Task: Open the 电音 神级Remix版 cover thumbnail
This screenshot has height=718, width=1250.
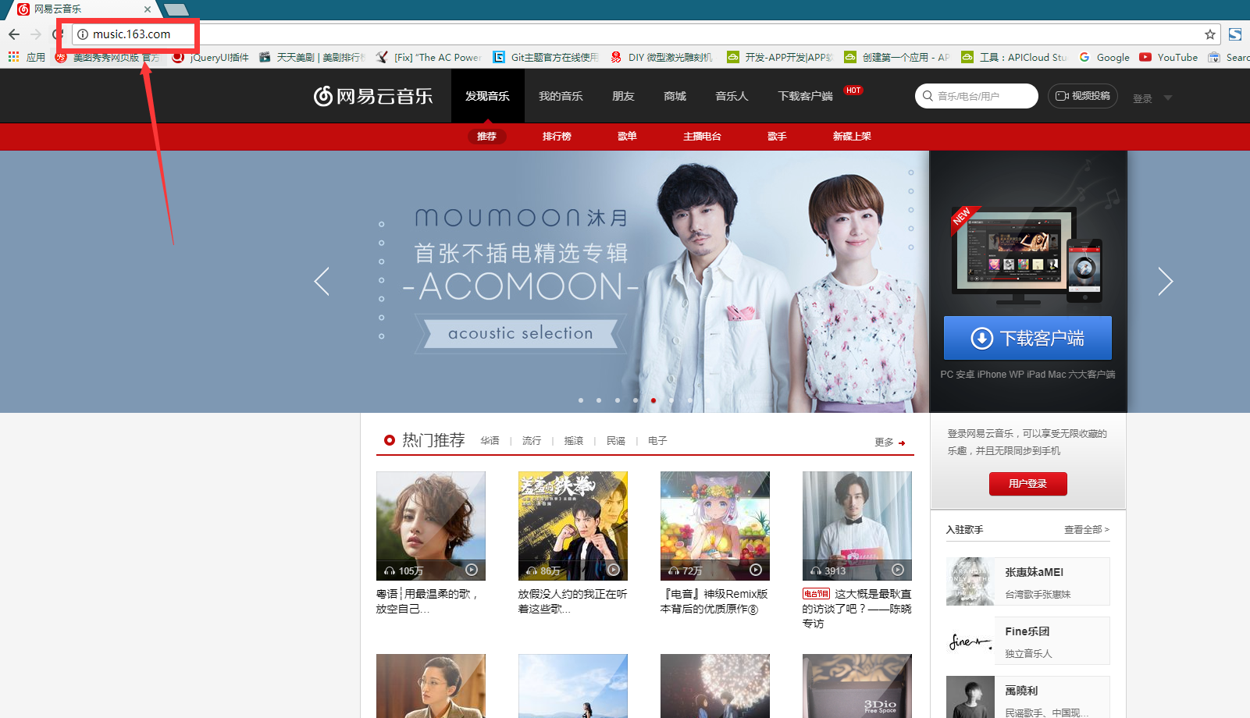Action: (x=715, y=526)
